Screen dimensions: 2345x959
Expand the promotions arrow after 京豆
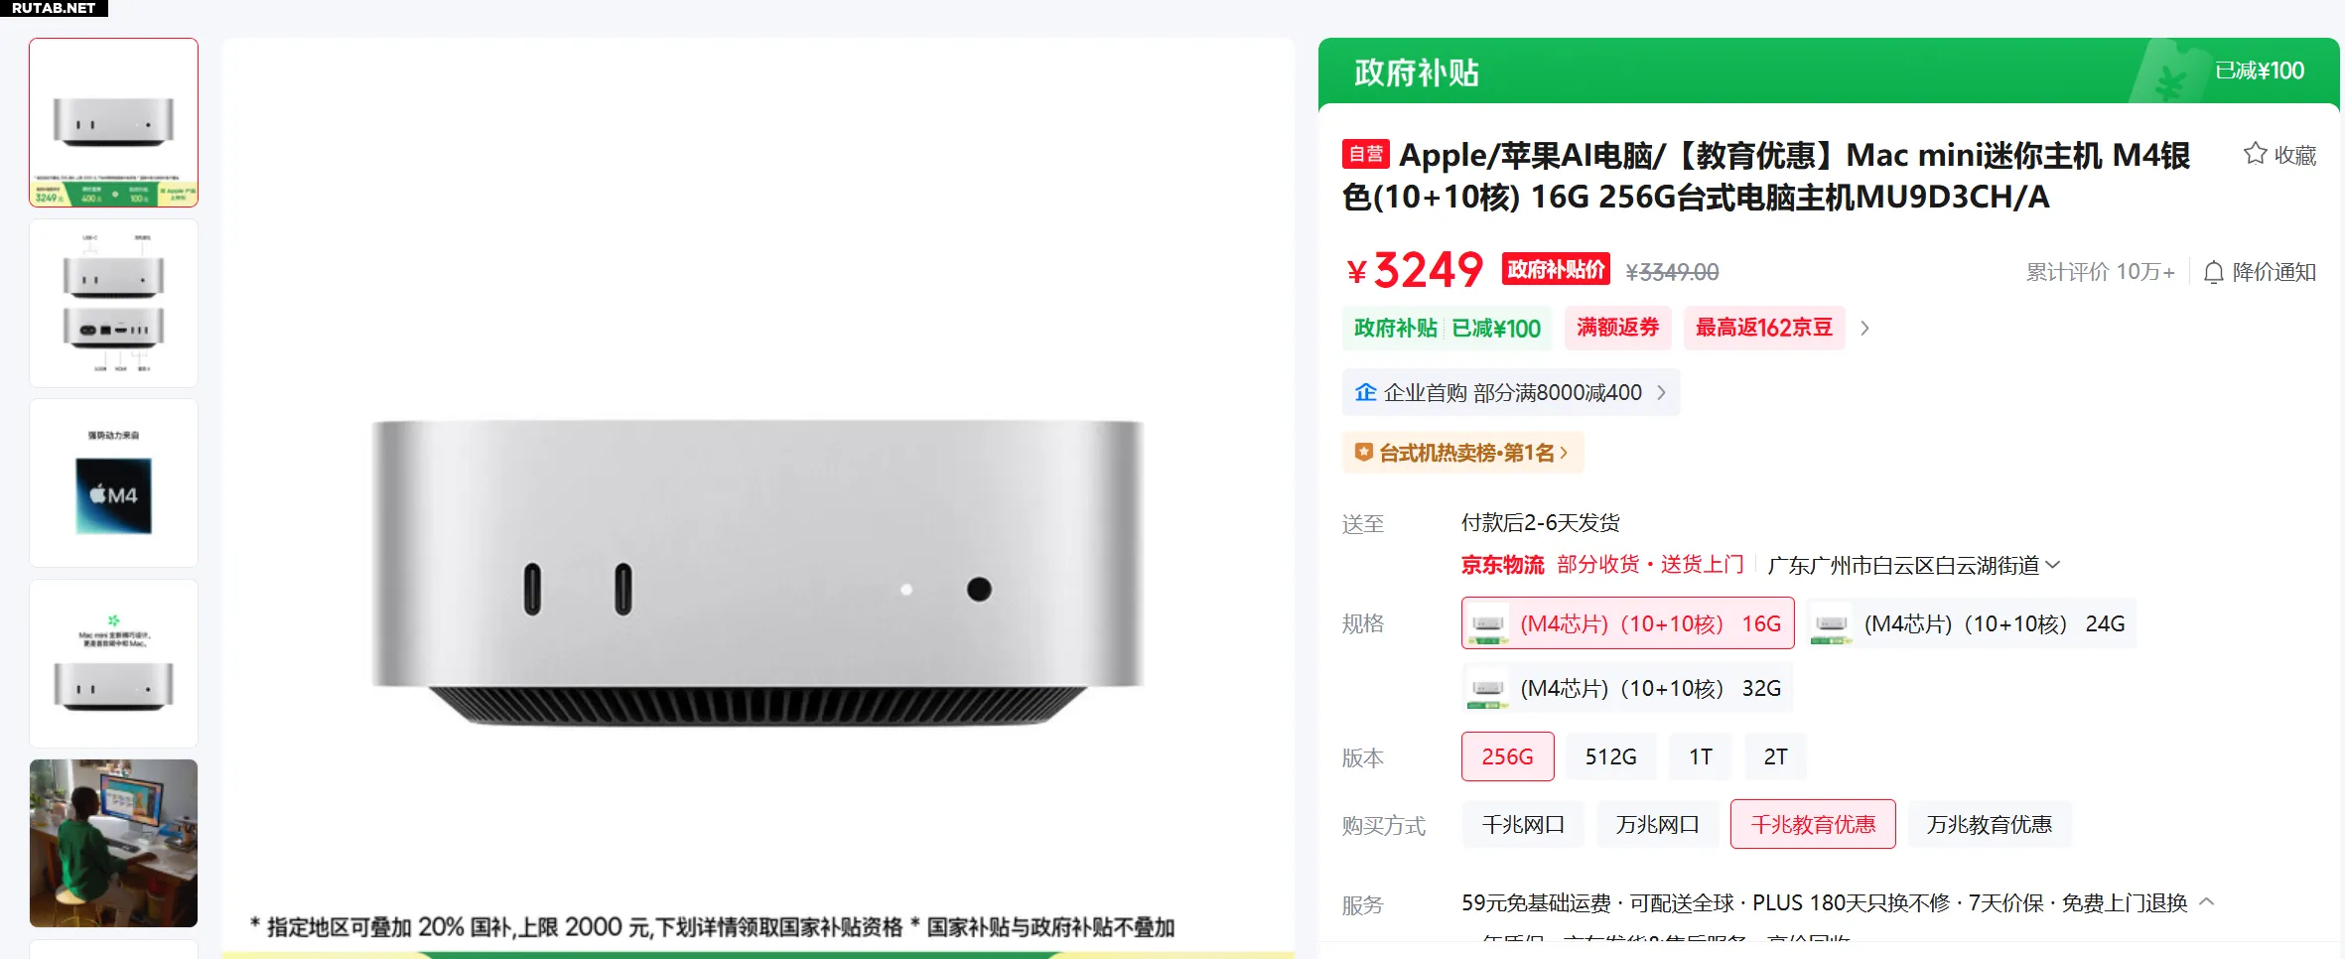click(1864, 328)
